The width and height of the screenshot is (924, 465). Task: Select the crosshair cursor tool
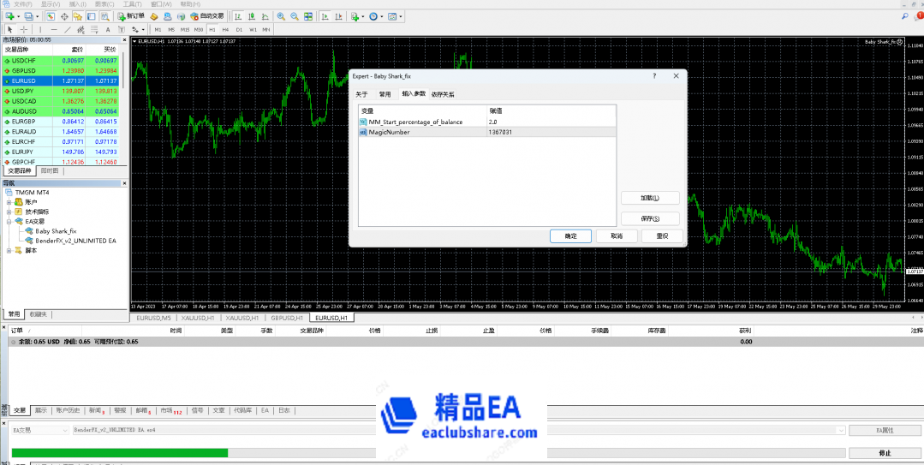(x=23, y=29)
